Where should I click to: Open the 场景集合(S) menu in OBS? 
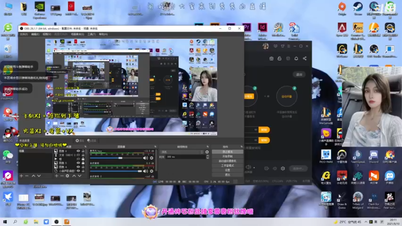[x=77, y=34]
